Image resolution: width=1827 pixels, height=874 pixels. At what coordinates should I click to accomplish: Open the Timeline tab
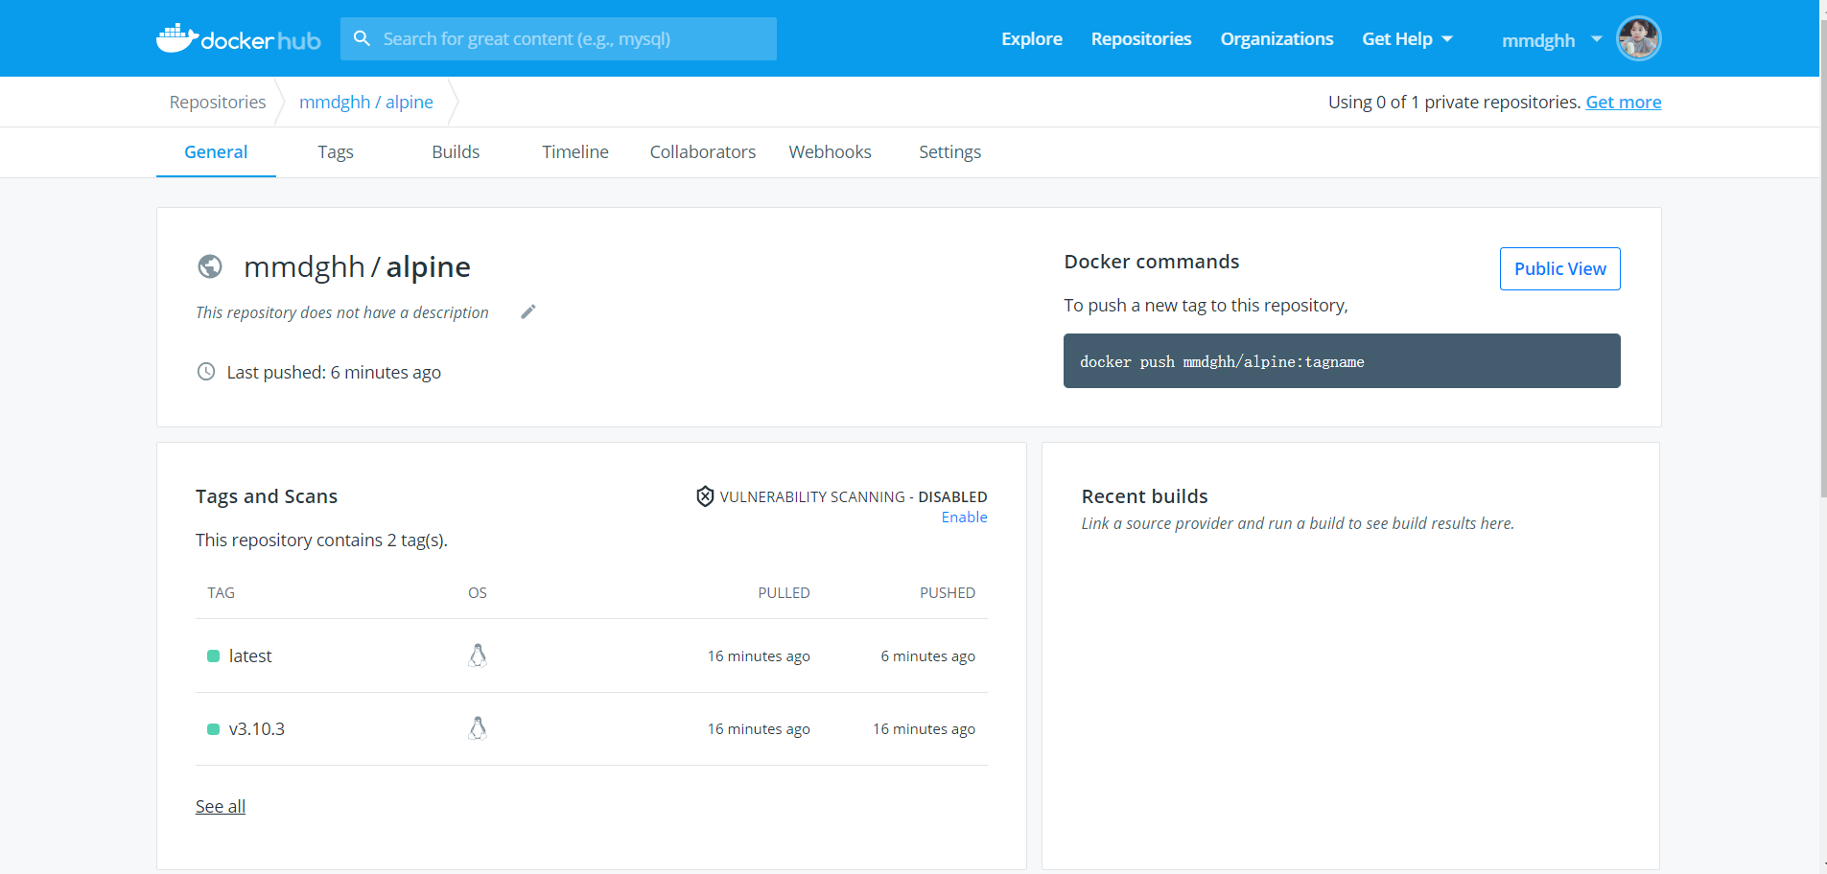click(x=575, y=152)
